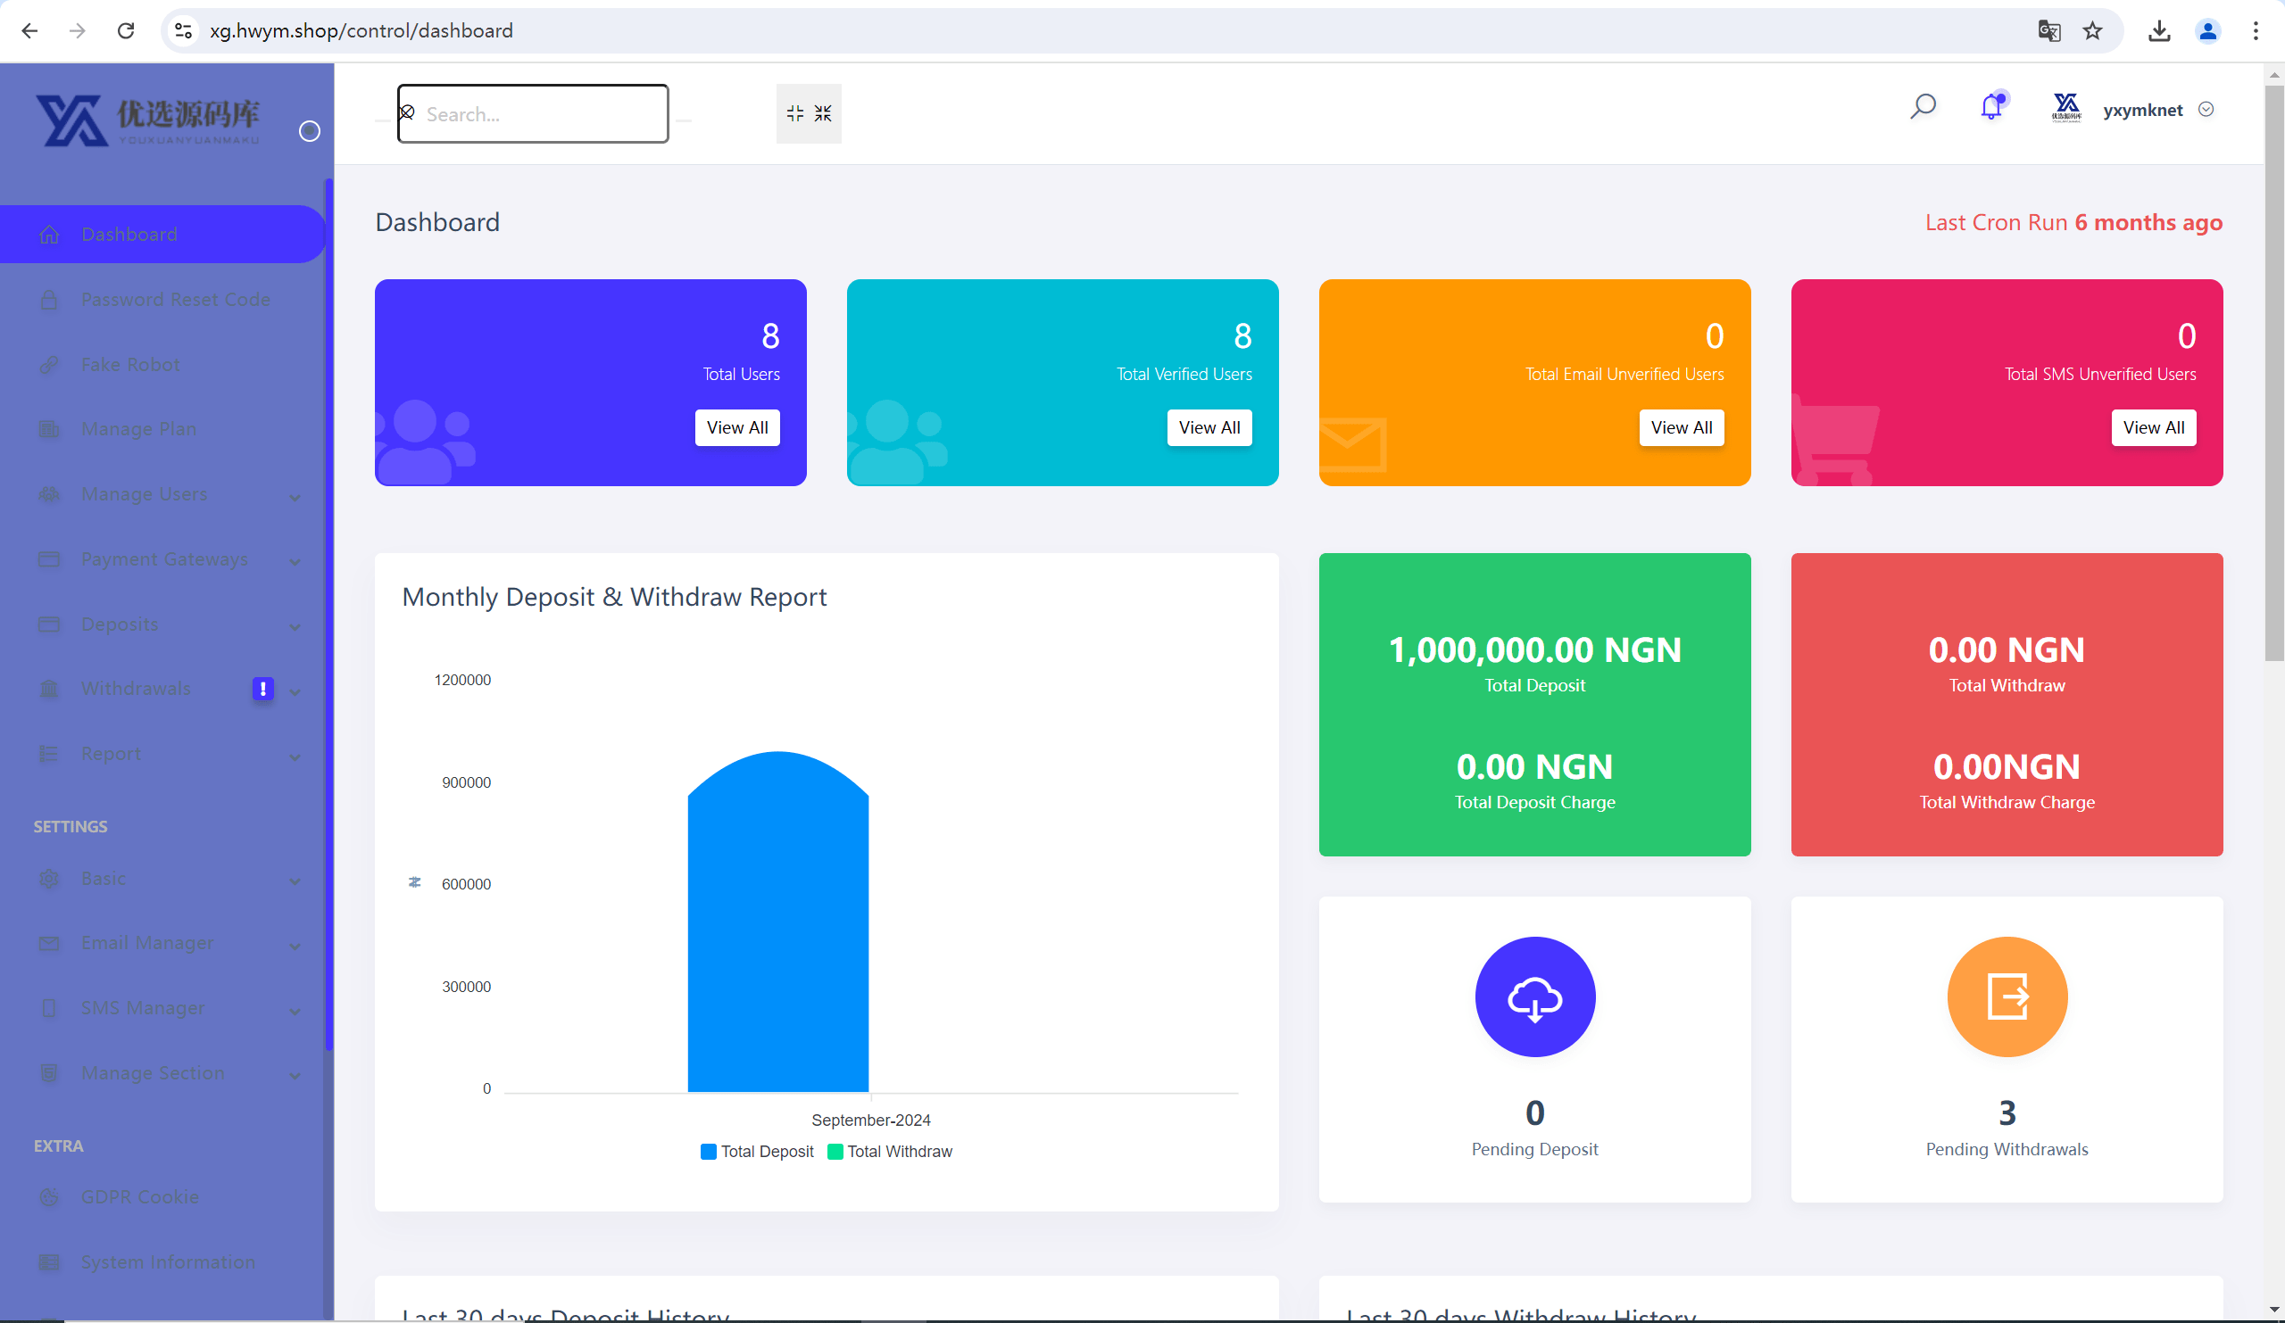Click the fullscreen toggle icon beside search

point(809,113)
